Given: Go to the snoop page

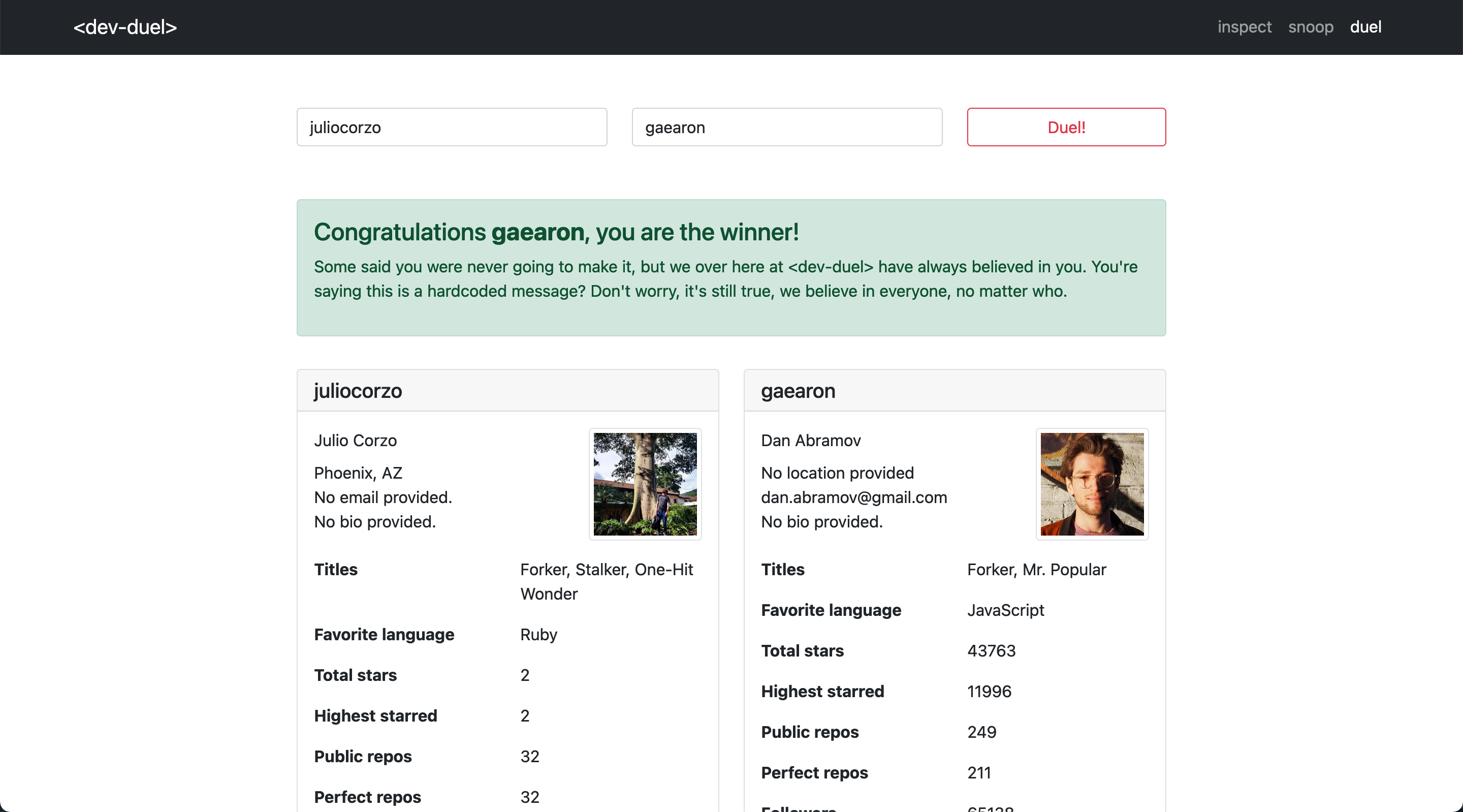Looking at the screenshot, I should pyautogui.click(x=1310, y=27).
